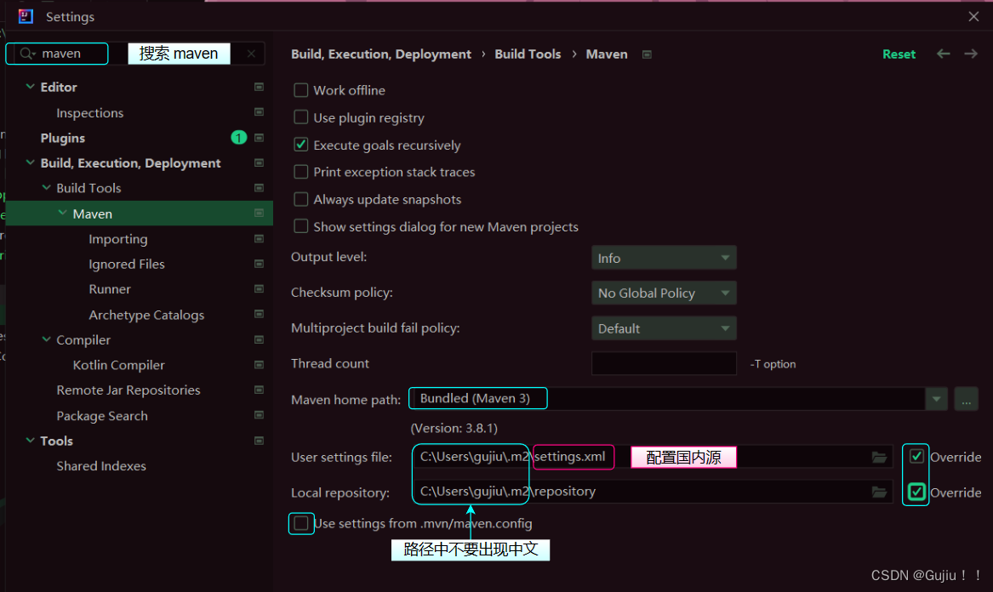The image size is (993, 592).
Task: Click project-level icon beside Kotlin Compiler row
Action: [259, 365]
